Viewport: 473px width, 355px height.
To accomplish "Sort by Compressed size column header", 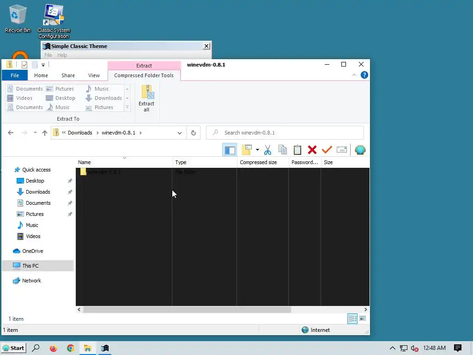I will (x=263, y=162).
